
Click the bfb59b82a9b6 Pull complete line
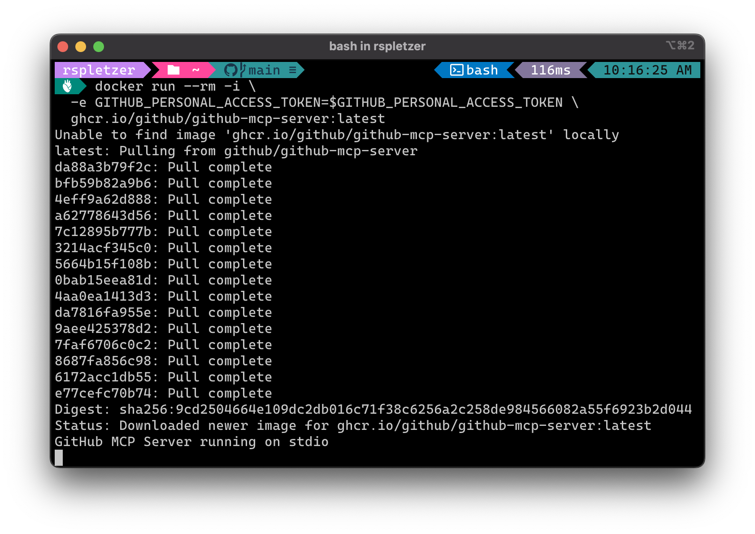[163, 183]
